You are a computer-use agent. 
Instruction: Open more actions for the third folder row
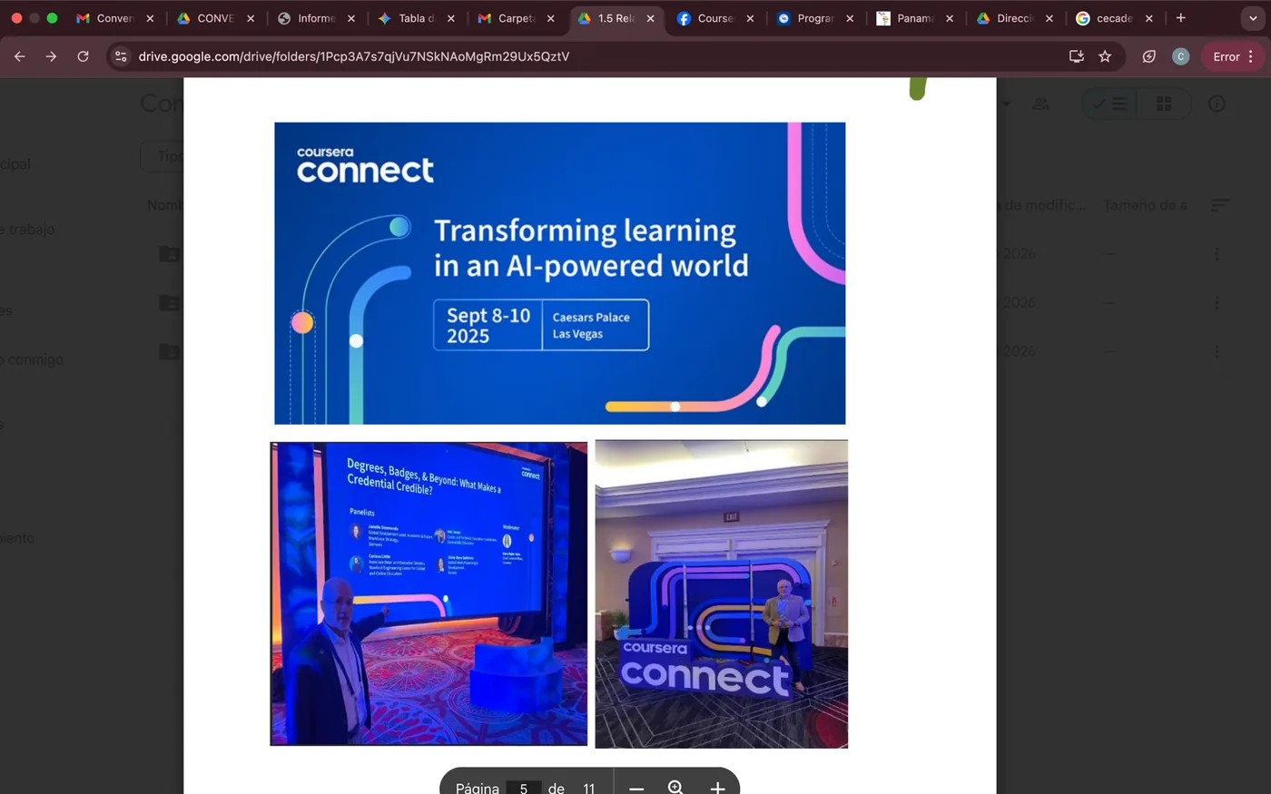pos(1217,352)
